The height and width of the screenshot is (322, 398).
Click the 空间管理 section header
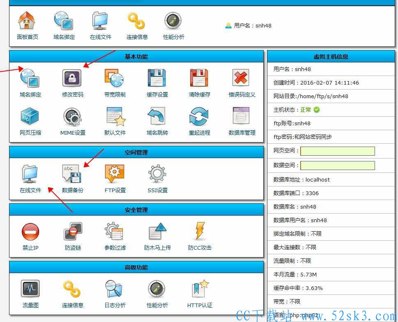(x=136, y=152)
